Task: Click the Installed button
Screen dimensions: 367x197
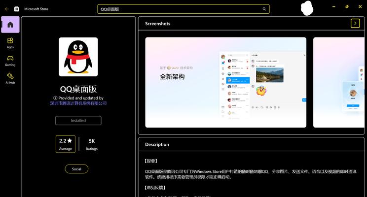Action: [x=78, y=121]
